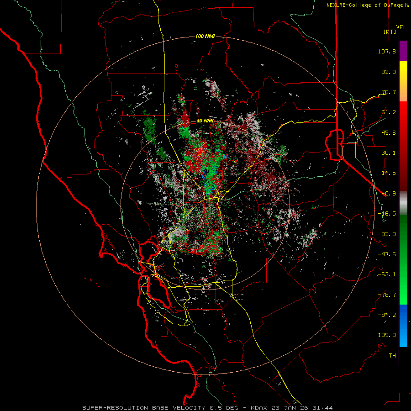The width and height of the screenshot is (411, 411).
Task: Click the NEXLAB-College of DuPage label
Action: 367,5
